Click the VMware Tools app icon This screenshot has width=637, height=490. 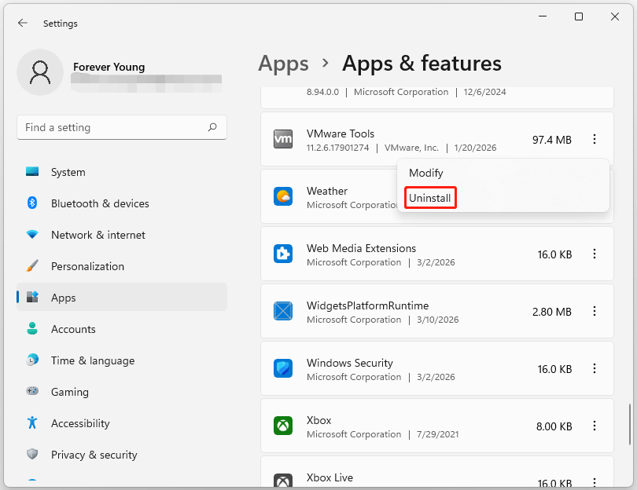coord(282,139)
